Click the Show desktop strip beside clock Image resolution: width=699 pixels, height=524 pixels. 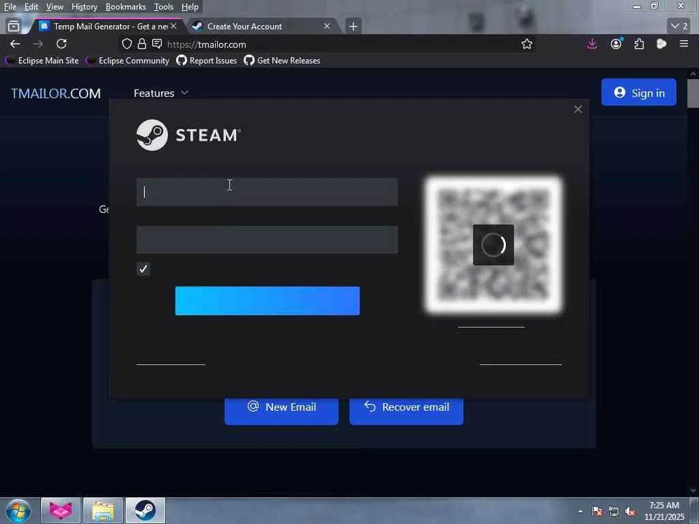[x=694, y=510]
